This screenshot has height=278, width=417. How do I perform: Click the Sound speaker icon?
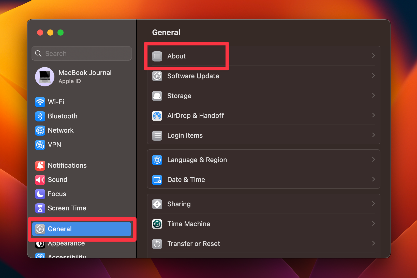point(40,180)
